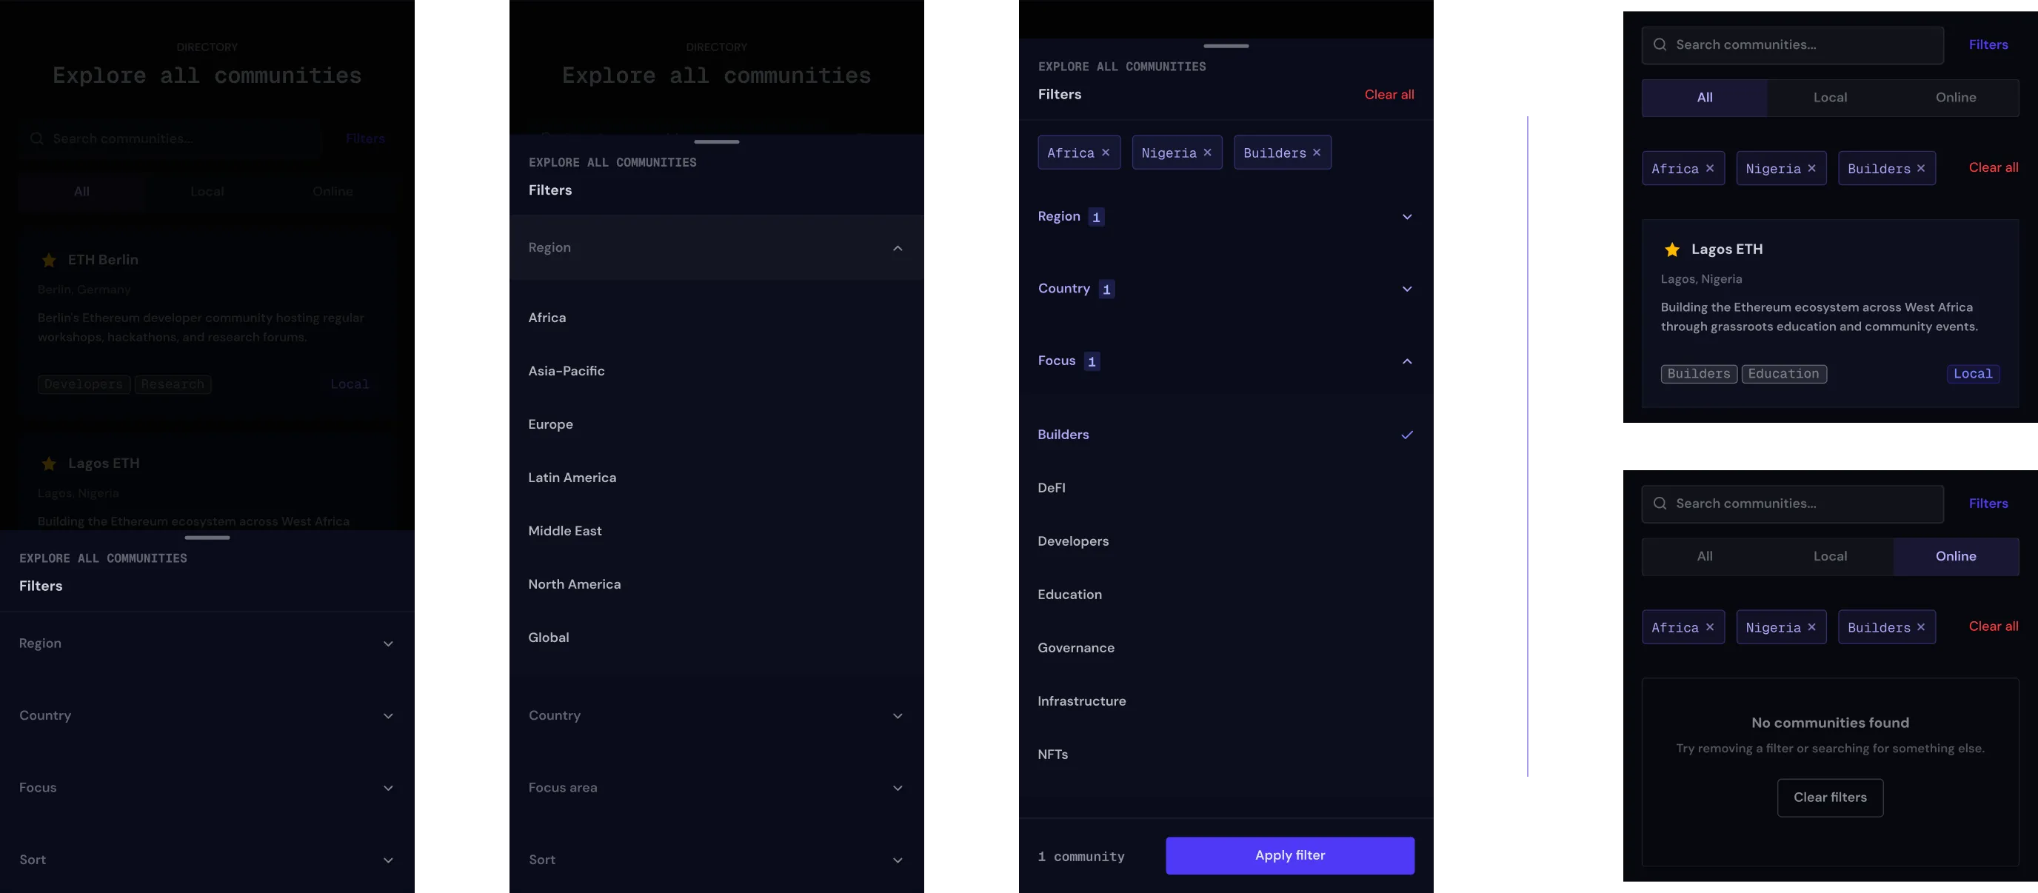Remove the Nigeria chip above the Lagos ETH card
This screenshot has width=2038, height=893.
(1811, 169)
